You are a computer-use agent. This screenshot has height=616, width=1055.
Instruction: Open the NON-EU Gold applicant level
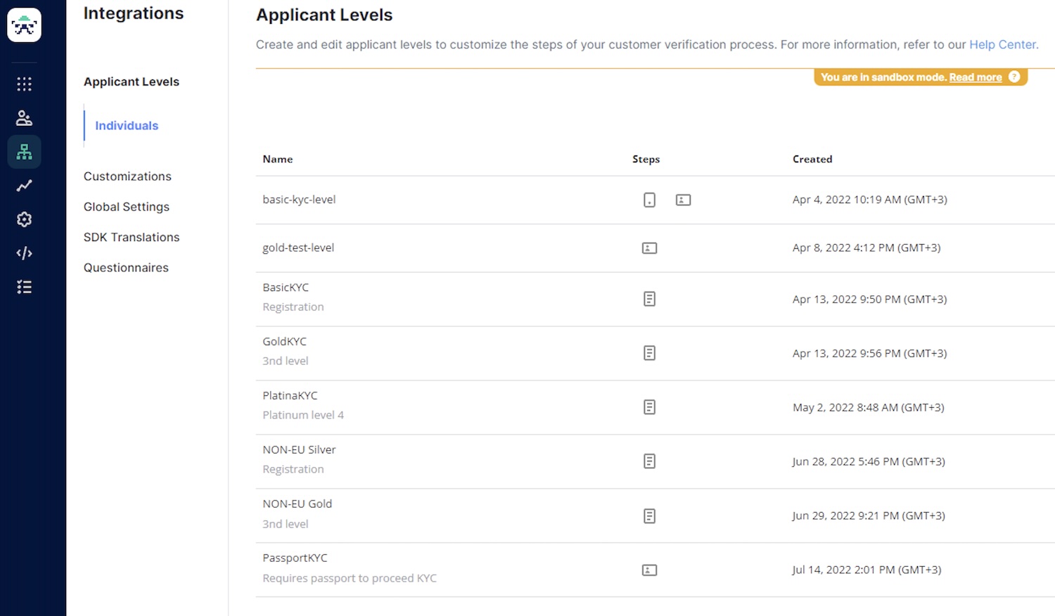pyautogui.click(x=297, y=504)
